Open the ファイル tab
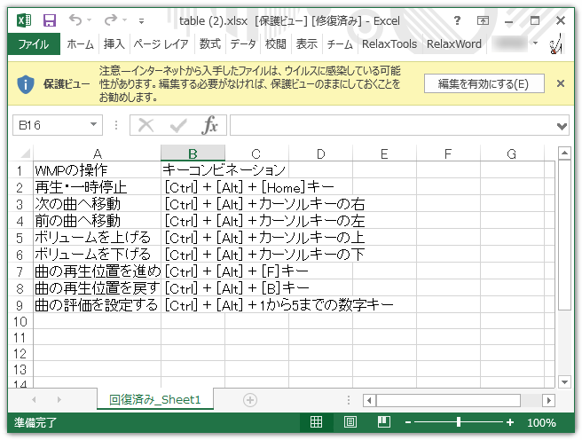 (34, 44)
